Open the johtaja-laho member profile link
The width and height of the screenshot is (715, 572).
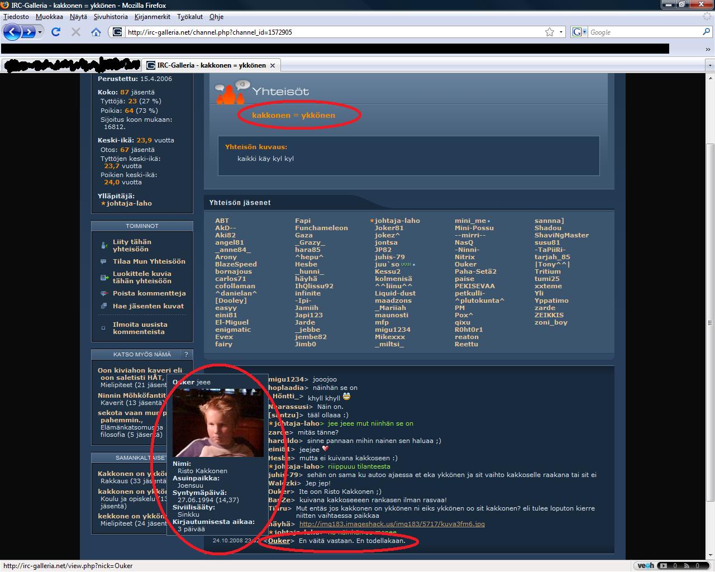tap(397, 221)
